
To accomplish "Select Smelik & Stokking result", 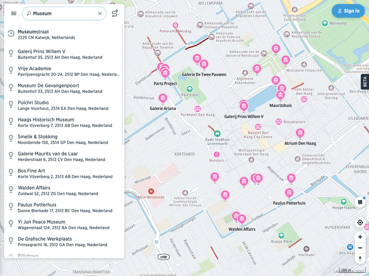I will coord(64,139).
